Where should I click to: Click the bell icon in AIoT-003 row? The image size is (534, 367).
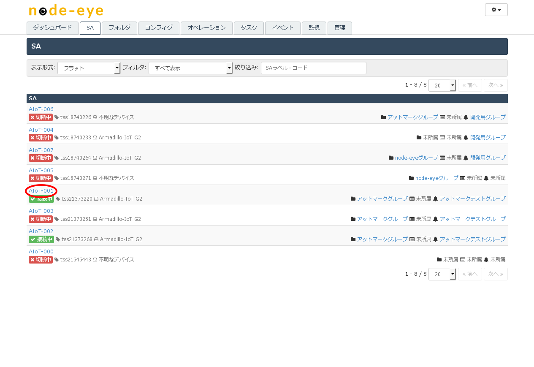tap(435, 219)
